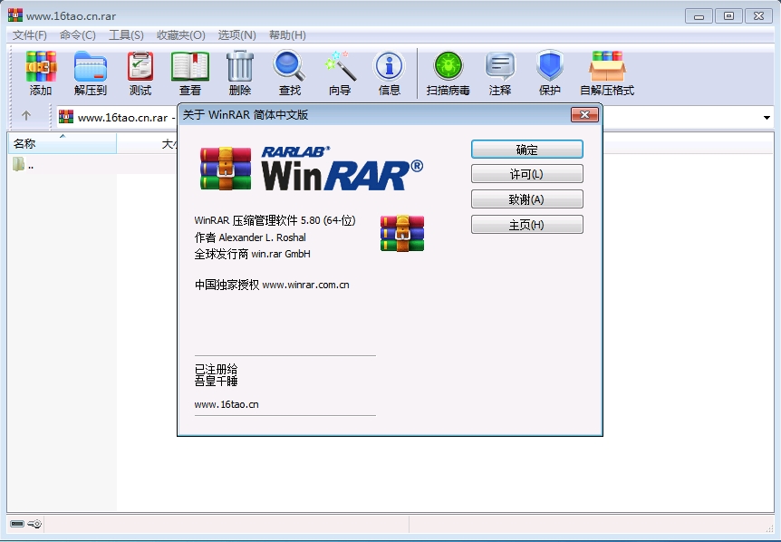
Task: Click the SFX (自解压格式) icon
Action: click(x=607, y=67)
